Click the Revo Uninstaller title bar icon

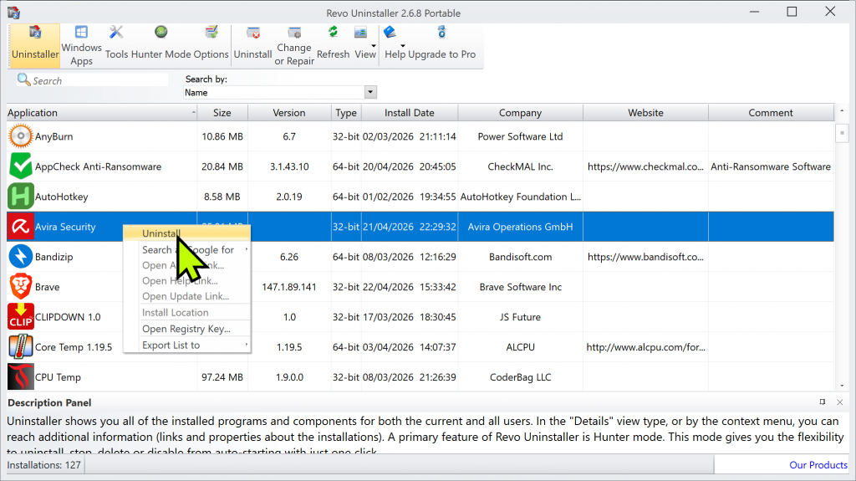coord(13,12)
